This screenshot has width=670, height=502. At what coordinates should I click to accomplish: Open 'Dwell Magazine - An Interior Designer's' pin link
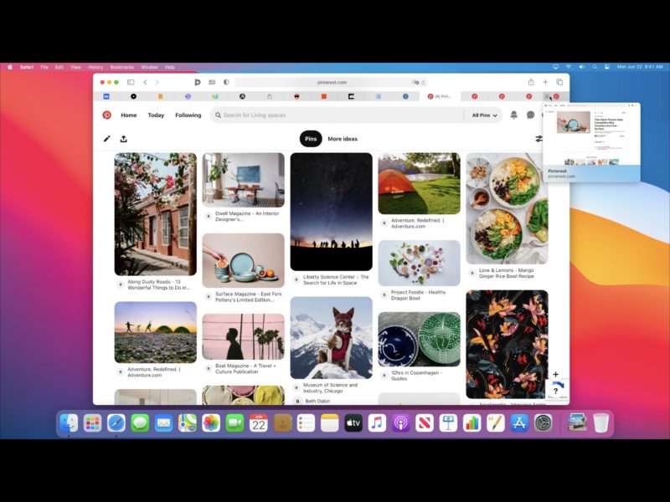(247, 217)
